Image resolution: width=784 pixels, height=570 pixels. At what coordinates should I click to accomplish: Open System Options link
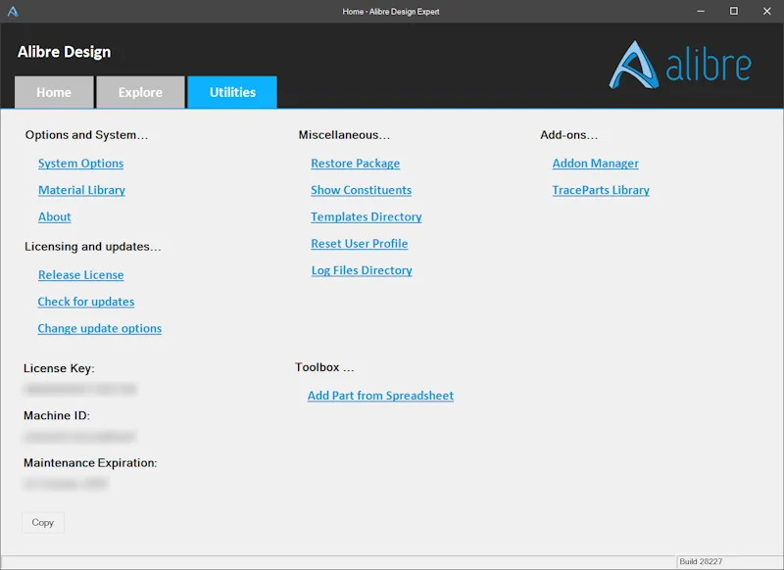click(x=81, y=164)
